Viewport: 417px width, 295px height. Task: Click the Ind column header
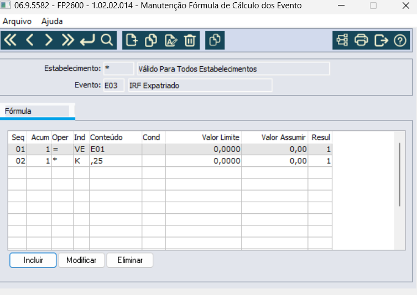81,138
